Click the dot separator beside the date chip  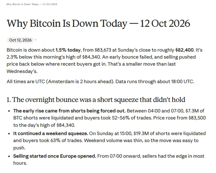36,40
